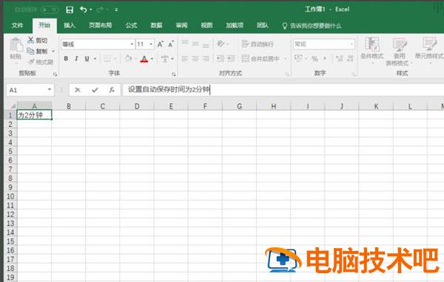Click the phonetic guide (文) icon
The height and width of the screenshot is (282, 444).
164,58
